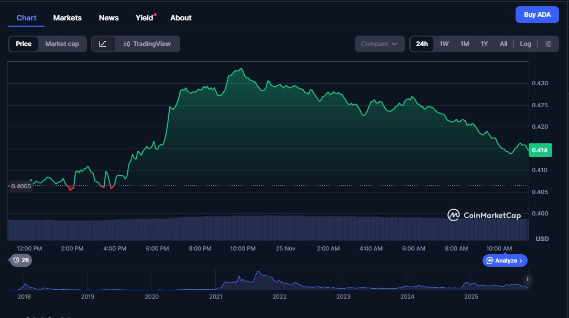Click the Analyze sparkle button
The width and height of the screenshot is (569, 318).
(505, 260)
